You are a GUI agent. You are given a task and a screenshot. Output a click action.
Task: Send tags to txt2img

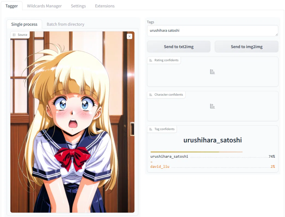click(179, 47)
